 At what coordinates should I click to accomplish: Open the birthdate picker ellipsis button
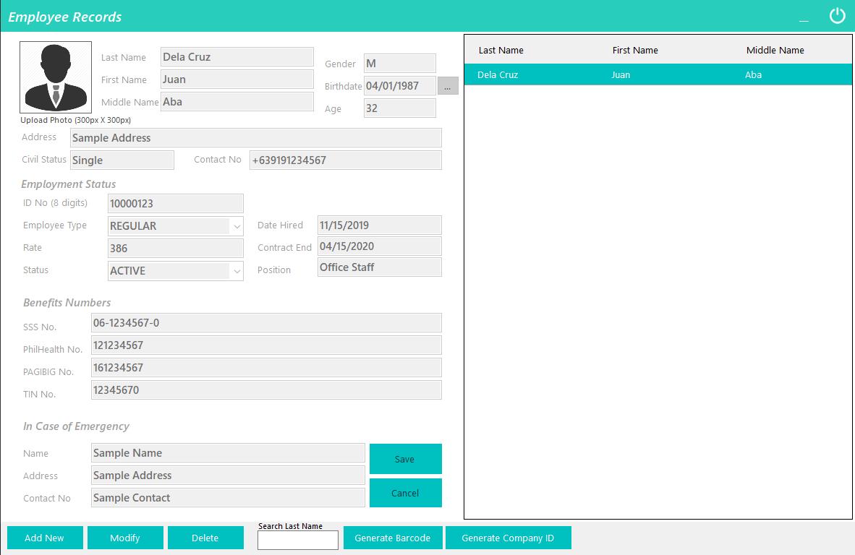coord(448,86)
